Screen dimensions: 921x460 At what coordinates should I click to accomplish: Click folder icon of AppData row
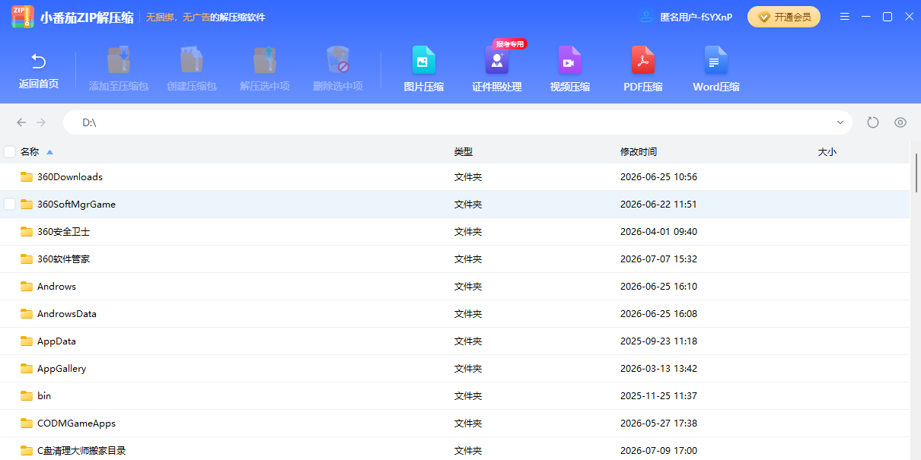pos(27,341)
